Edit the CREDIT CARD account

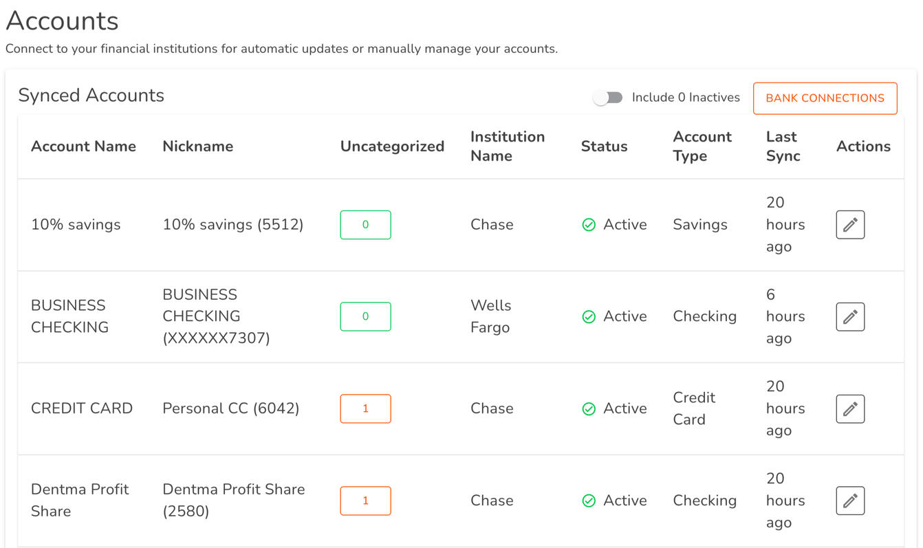click(x=850, y=409)
